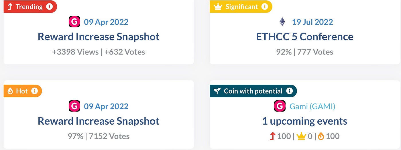Click the info icon on Hot badge
401x150 pixels.
[34, 91]
